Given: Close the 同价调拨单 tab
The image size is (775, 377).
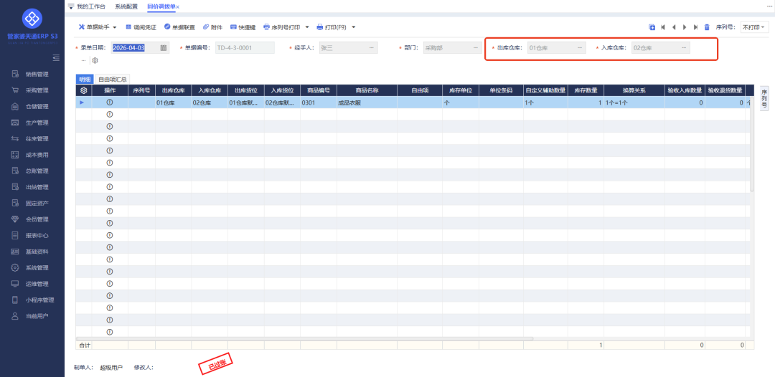Looking at the screenshot, I should click(x=178, y=7).
